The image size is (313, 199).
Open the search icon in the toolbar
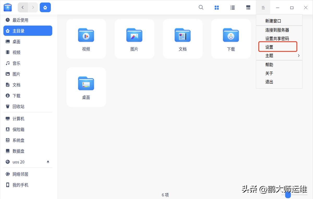click(x=201, y=8)
